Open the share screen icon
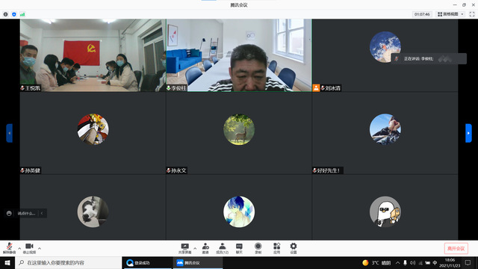The height and width of the screenshot is (269, 478). point(184,248)
